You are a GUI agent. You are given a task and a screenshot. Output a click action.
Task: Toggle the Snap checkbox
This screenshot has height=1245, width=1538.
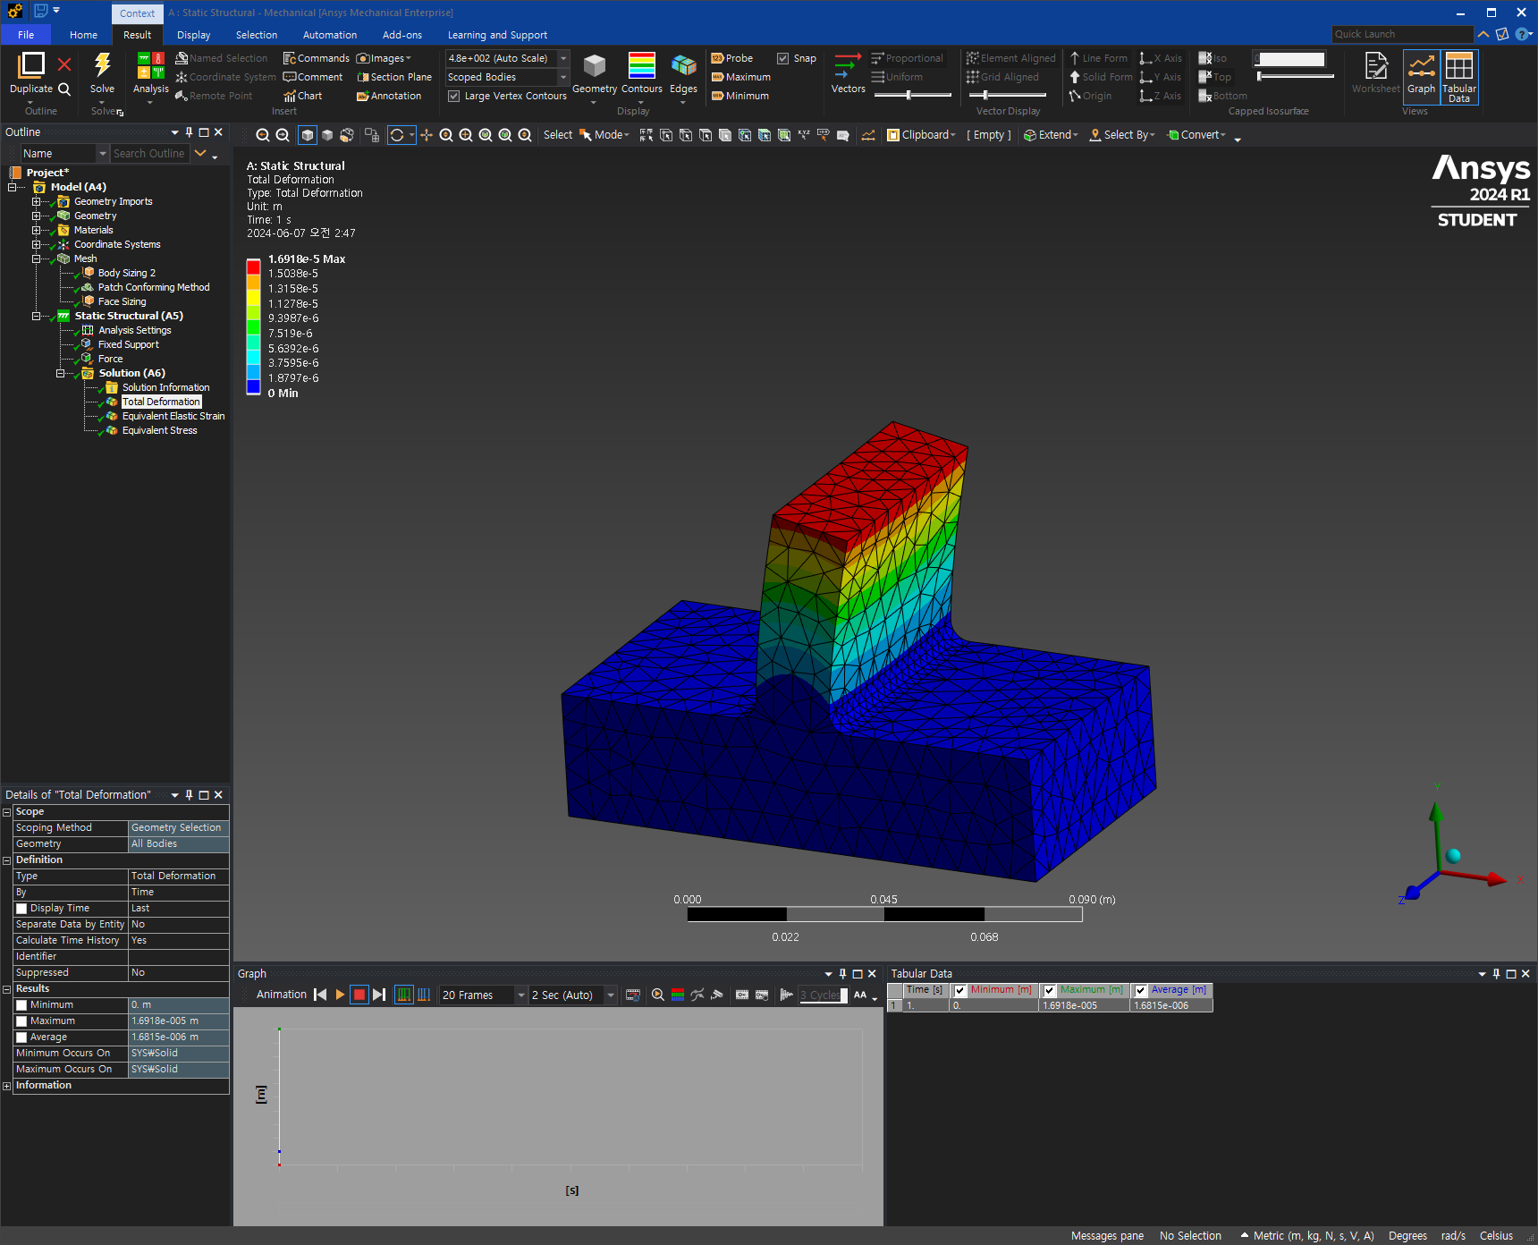(783, 58)
